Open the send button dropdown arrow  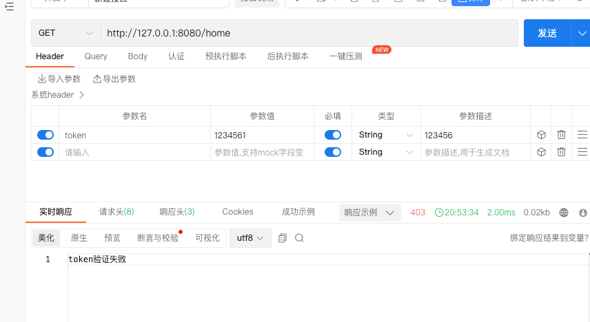click(582, 33)
